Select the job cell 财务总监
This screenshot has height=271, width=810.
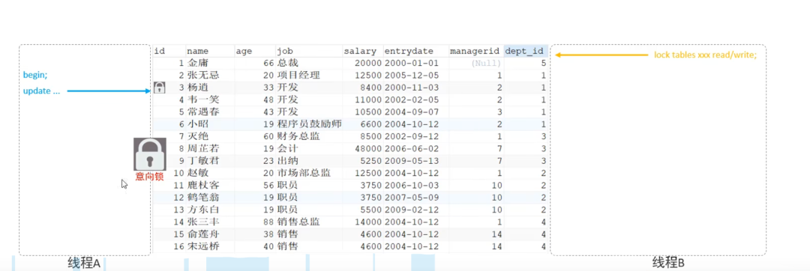pos(298,136)
